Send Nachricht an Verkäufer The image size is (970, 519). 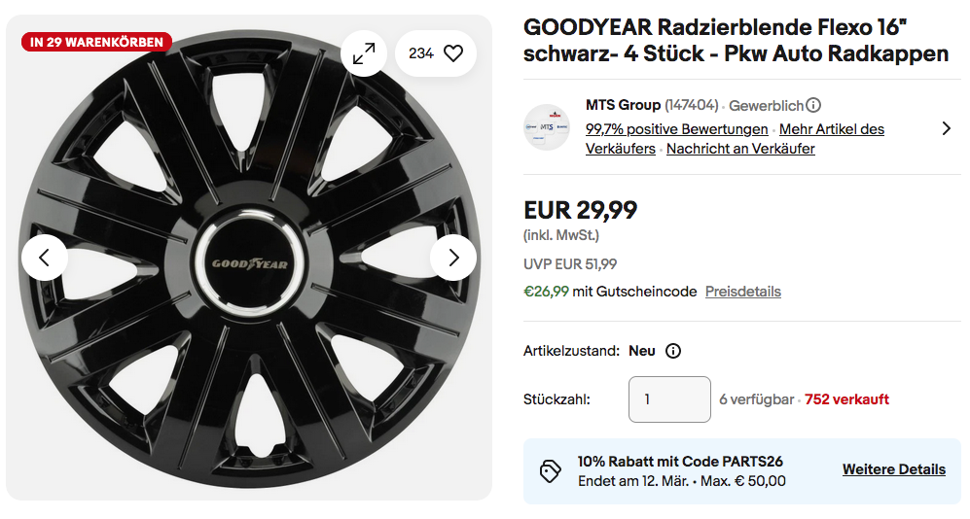[x=740, y=149]
